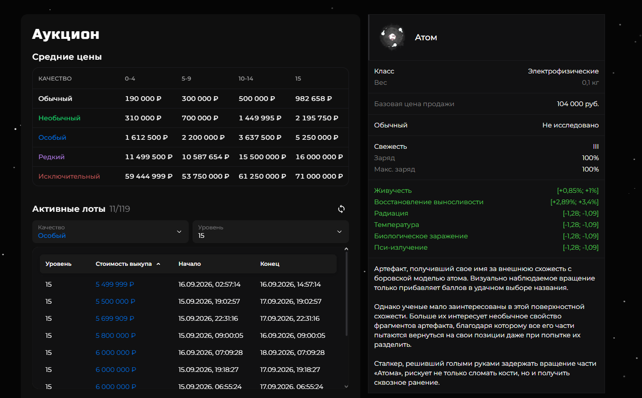The width and height of the screenshot is (642, 398).
Task: Click the Редкий quality label
Action: click(x=51, y=157)
